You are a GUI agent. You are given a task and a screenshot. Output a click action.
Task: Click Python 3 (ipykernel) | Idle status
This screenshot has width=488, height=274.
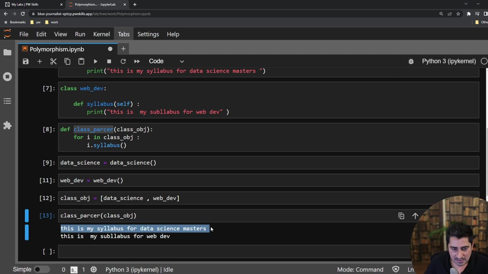pyautogui.click(x=140, y=269)
